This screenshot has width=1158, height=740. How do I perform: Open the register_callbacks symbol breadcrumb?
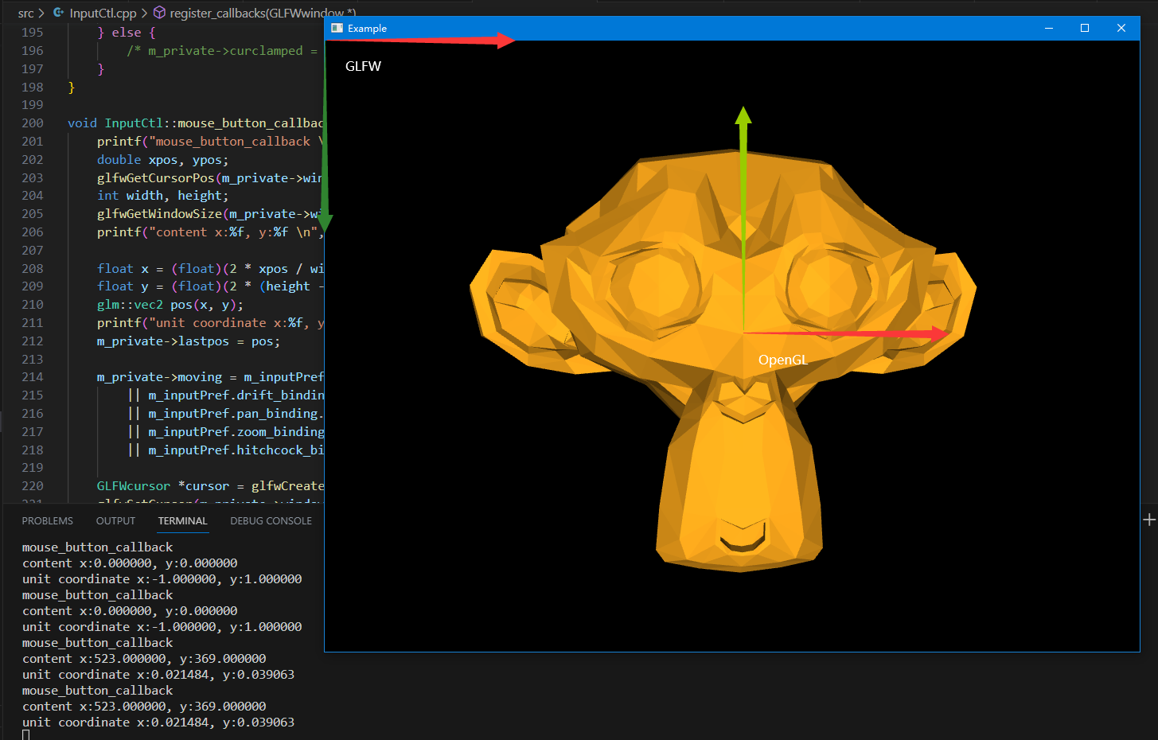tap(255, 13)
